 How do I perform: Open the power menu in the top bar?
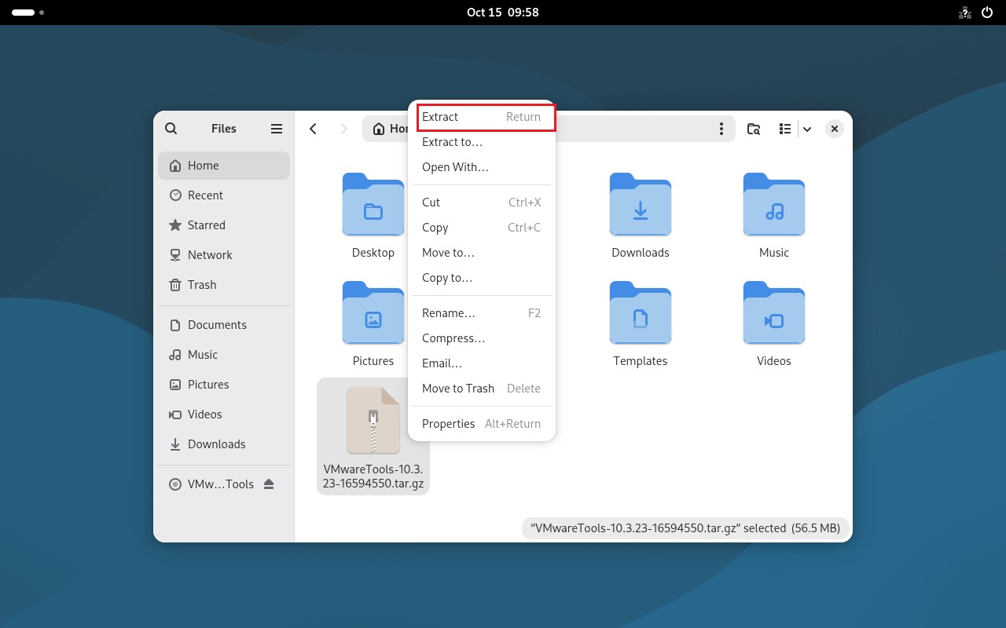point(987,12)
